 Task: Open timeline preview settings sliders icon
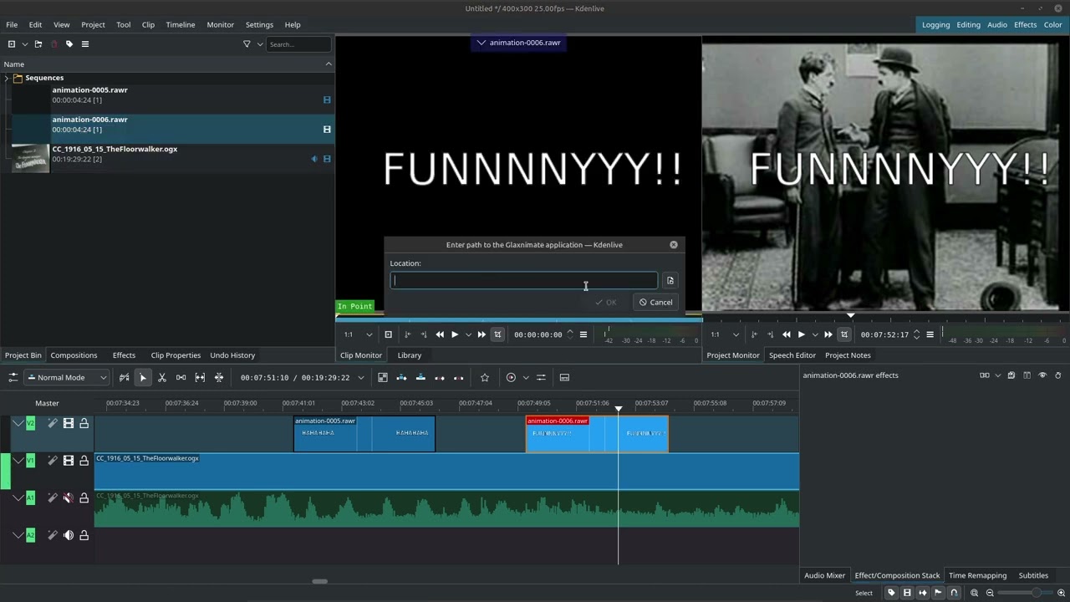tap(541, 377)
